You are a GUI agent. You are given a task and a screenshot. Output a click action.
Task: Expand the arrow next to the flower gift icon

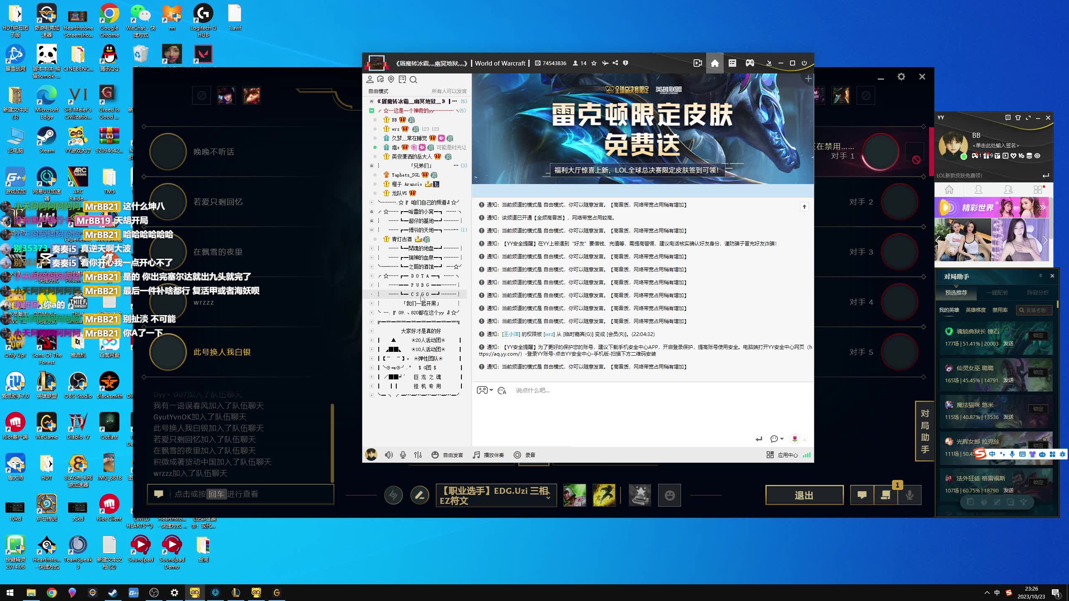pos(805,439)
